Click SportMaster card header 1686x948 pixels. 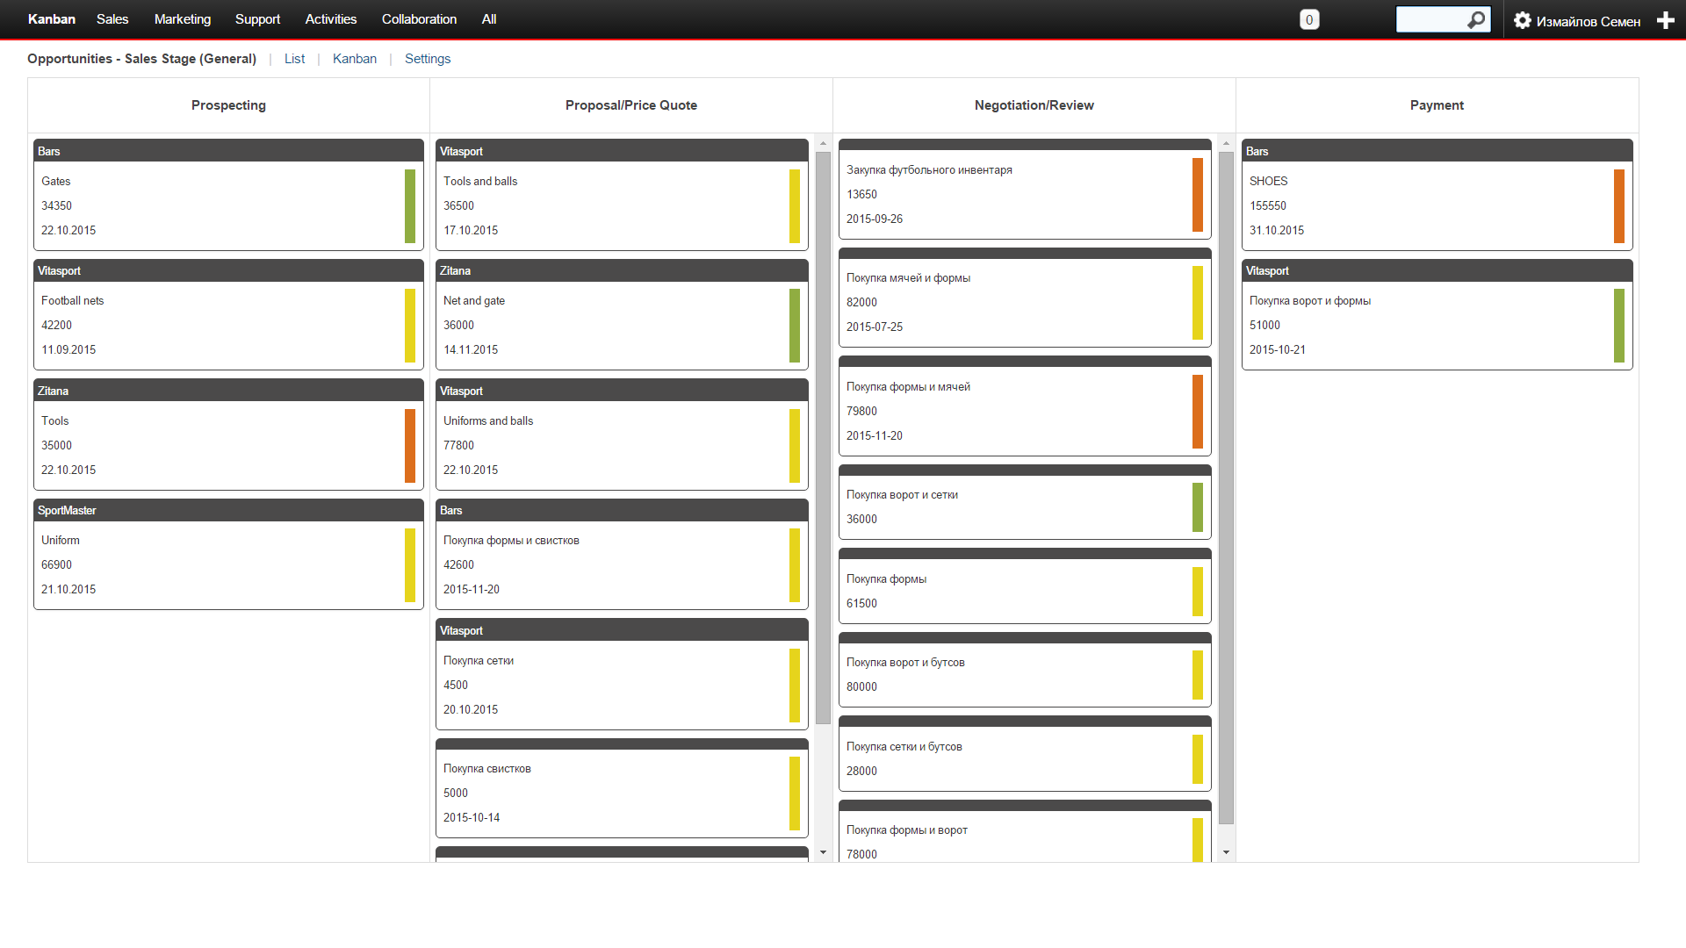point(228,510)
